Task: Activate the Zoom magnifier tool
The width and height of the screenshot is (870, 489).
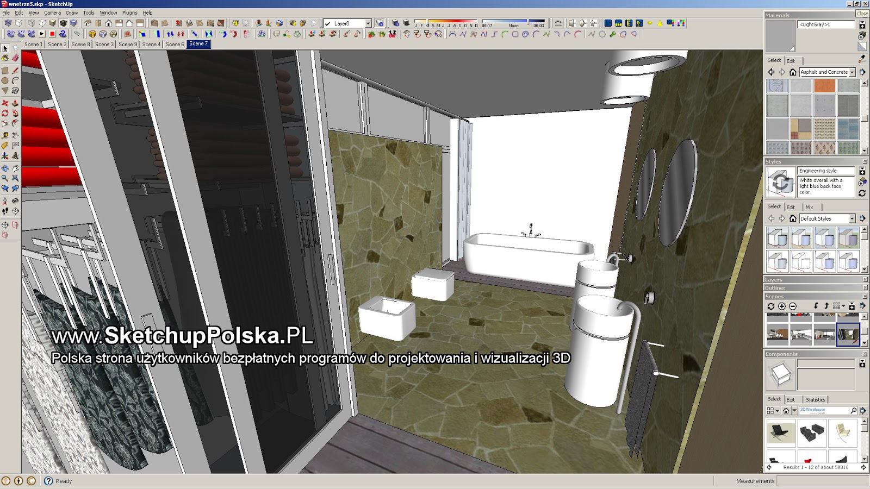Action: coord(5,178)
